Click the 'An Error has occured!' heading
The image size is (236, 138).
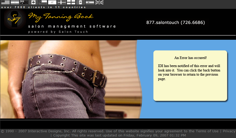[191, 58]
